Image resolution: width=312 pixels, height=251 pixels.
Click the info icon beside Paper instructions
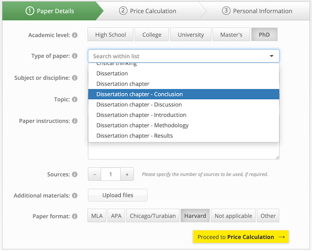[75, 121]
